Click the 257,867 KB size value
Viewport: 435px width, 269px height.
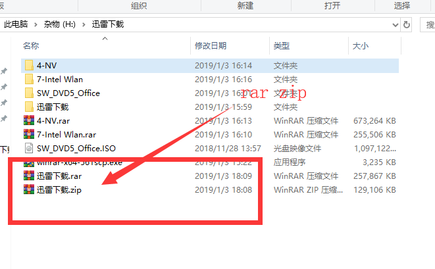374,176
